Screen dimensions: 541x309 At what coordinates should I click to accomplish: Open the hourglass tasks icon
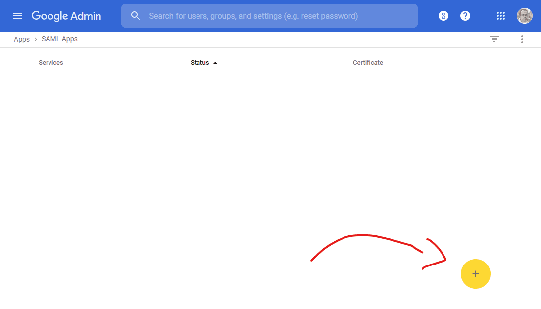pyautogui.click(x=443, y=16)
